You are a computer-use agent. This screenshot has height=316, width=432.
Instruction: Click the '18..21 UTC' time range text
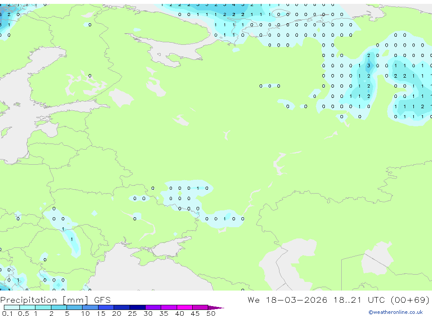pos(360,300)
